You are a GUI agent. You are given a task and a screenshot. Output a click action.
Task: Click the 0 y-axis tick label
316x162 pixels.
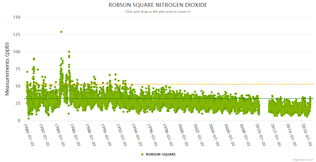click(19, 121)
